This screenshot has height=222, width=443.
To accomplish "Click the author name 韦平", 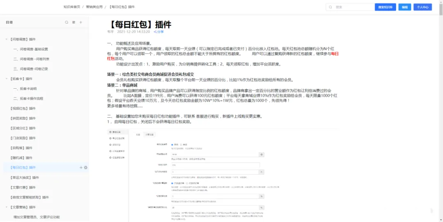I will (x=110, y=31).
